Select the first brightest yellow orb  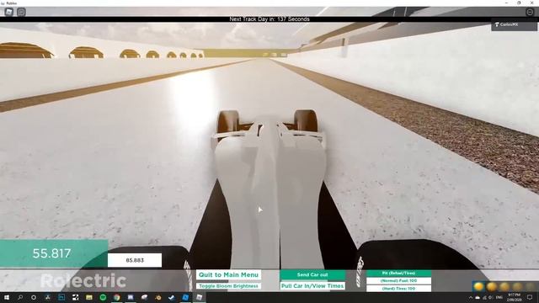tap(478, 286)
